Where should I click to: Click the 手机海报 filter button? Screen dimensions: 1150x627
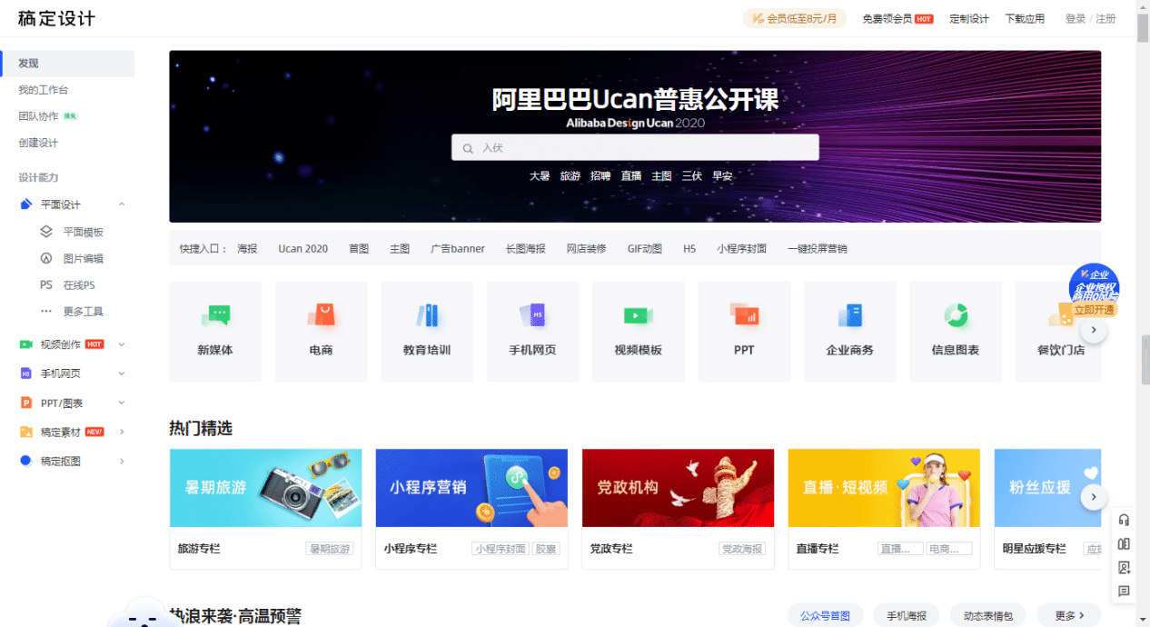click(x=907, y=615)
